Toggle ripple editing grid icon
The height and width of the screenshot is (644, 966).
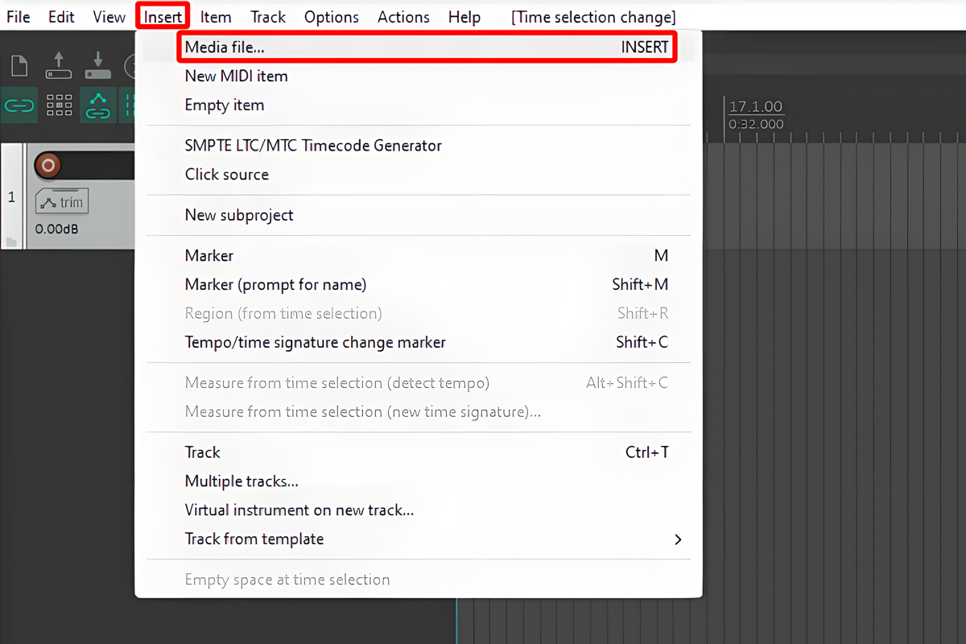point(59,106)
